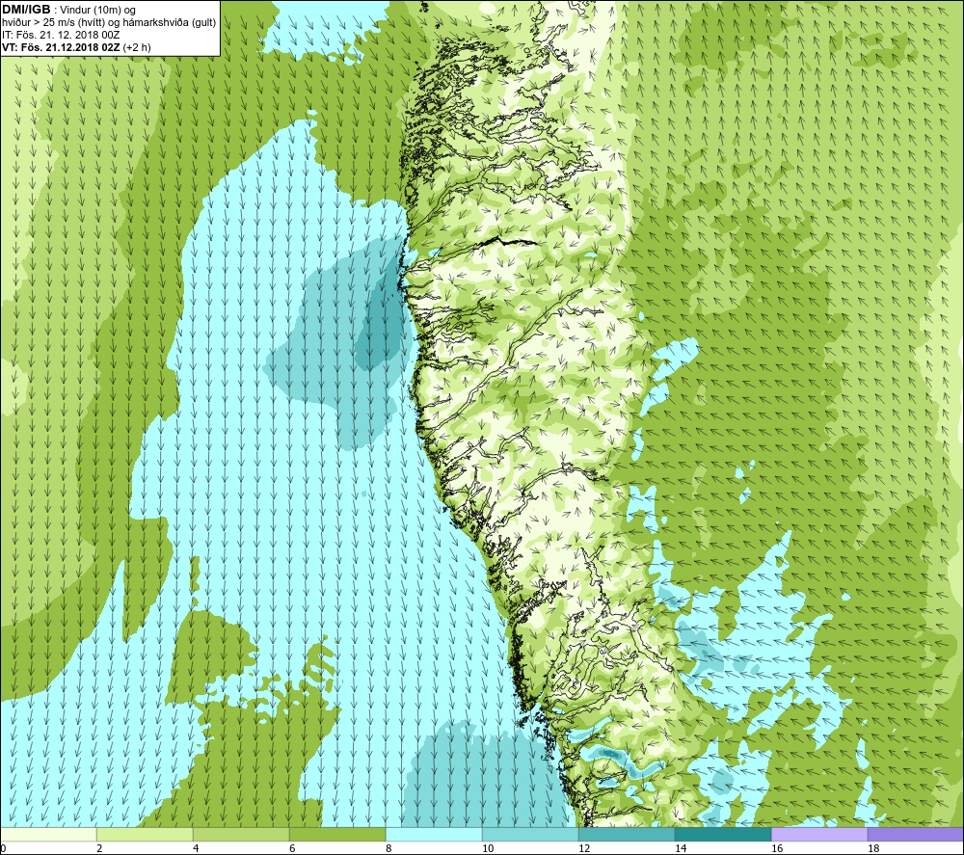Click the 14–16 m/s dark teal legend swatch

(723, 834)
